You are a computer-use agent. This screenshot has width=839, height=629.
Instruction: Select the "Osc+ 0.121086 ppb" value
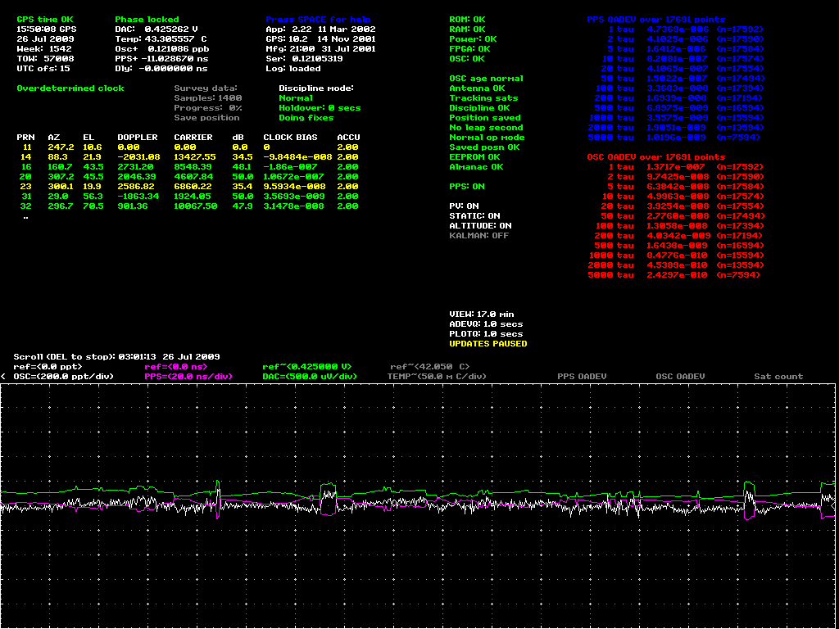(161, 48)
